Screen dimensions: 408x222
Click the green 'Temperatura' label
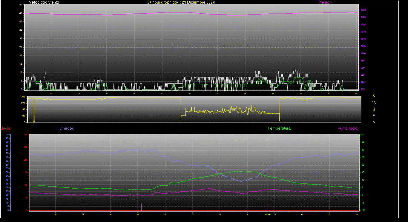tap(279, 128)
